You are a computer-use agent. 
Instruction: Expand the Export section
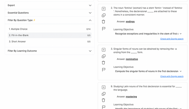pyautogui.click(x=50, y=5)
